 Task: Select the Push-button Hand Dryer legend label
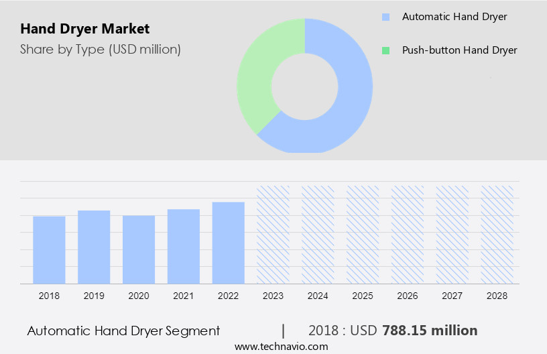coord(459,50)
